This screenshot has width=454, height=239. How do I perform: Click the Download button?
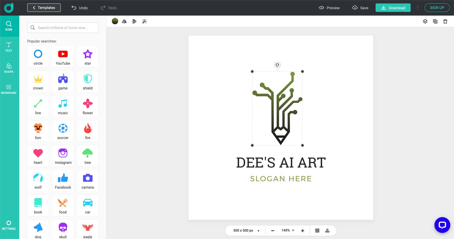coord(393,8)
